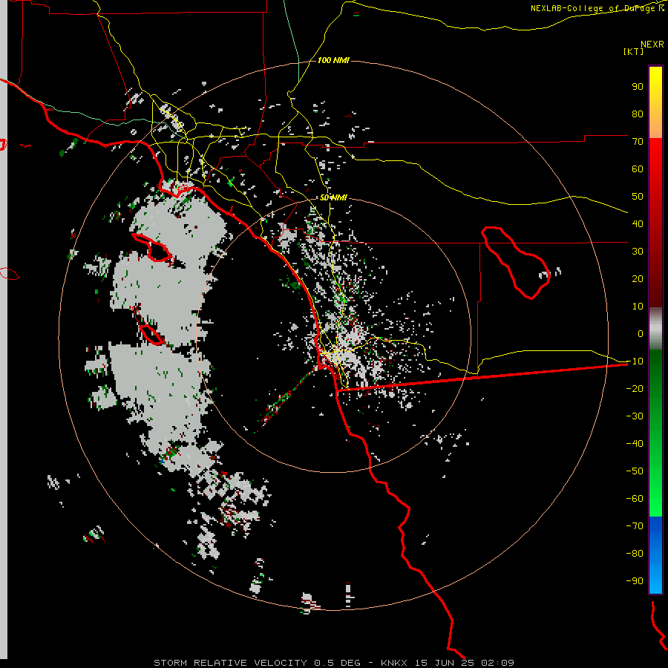The height and width of the screenshot is (668, 668).
Task: Click the 0 value on the velocity scale
Action: click(641, 334)
